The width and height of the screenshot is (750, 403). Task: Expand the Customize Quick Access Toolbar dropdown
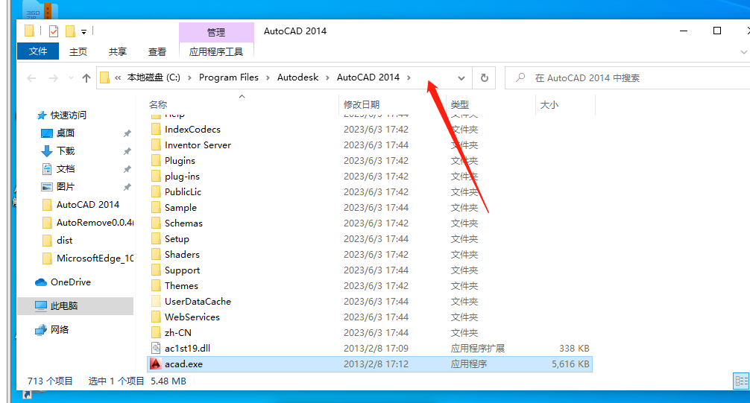(x=83, y=32)
